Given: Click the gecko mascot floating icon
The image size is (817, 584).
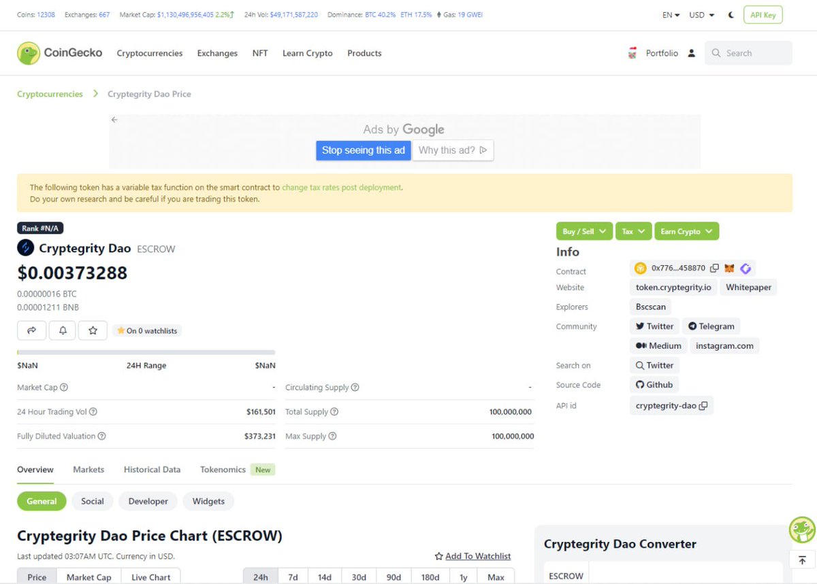Looking at the screenshot, I should 802,530.
